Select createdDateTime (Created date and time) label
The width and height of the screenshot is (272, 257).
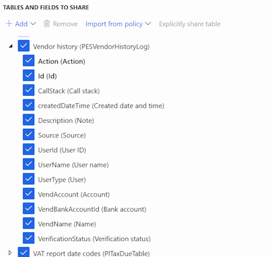click(x=101, y=106)
